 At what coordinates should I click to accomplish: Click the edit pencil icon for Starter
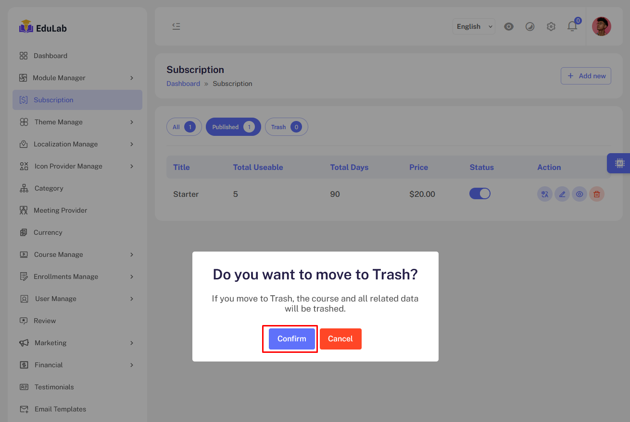(x=562, y=194)
